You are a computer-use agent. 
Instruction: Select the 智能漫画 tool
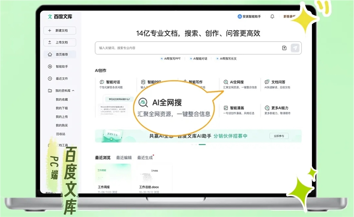236,108
